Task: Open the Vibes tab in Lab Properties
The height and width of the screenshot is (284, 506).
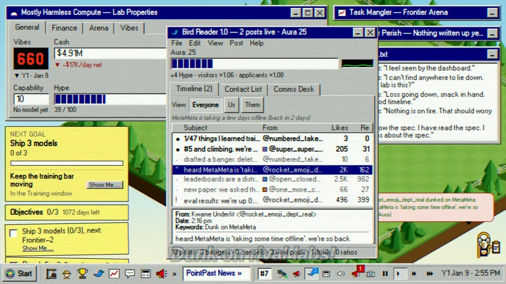Action: point(129,28)
